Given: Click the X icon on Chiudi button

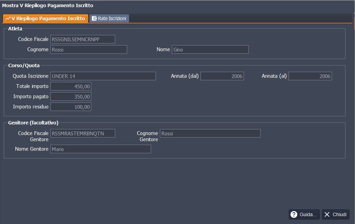Looking at the screenshot, I should (327, 214).
